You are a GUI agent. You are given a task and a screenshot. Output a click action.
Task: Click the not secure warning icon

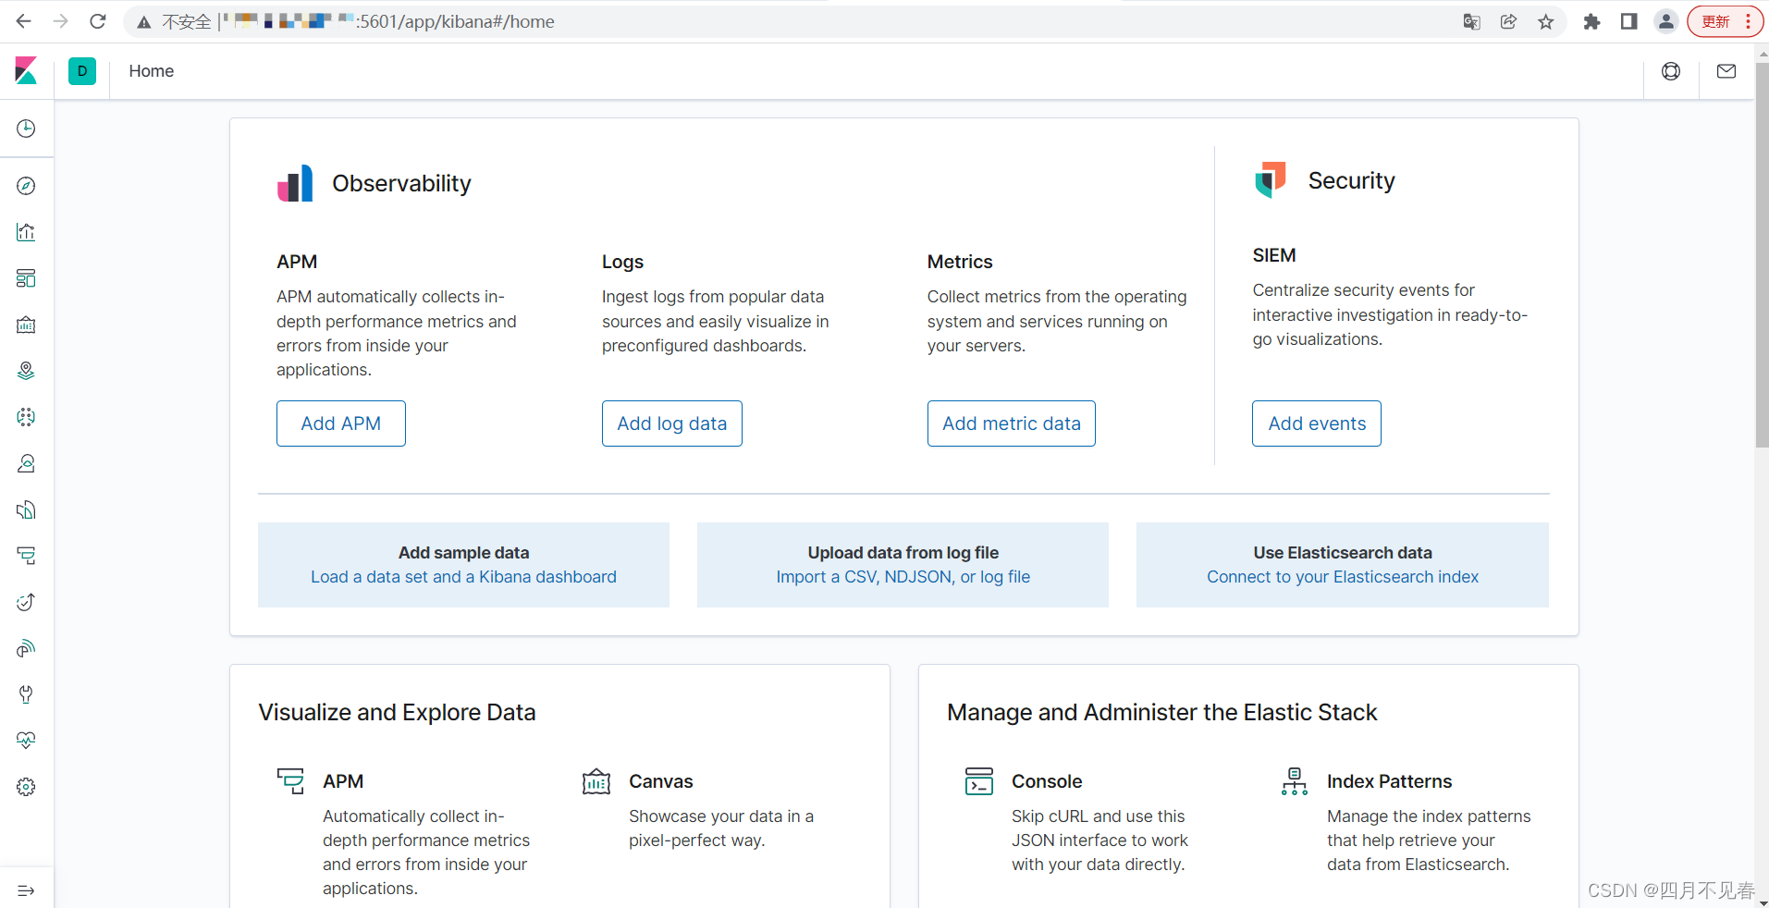[144, 22]
